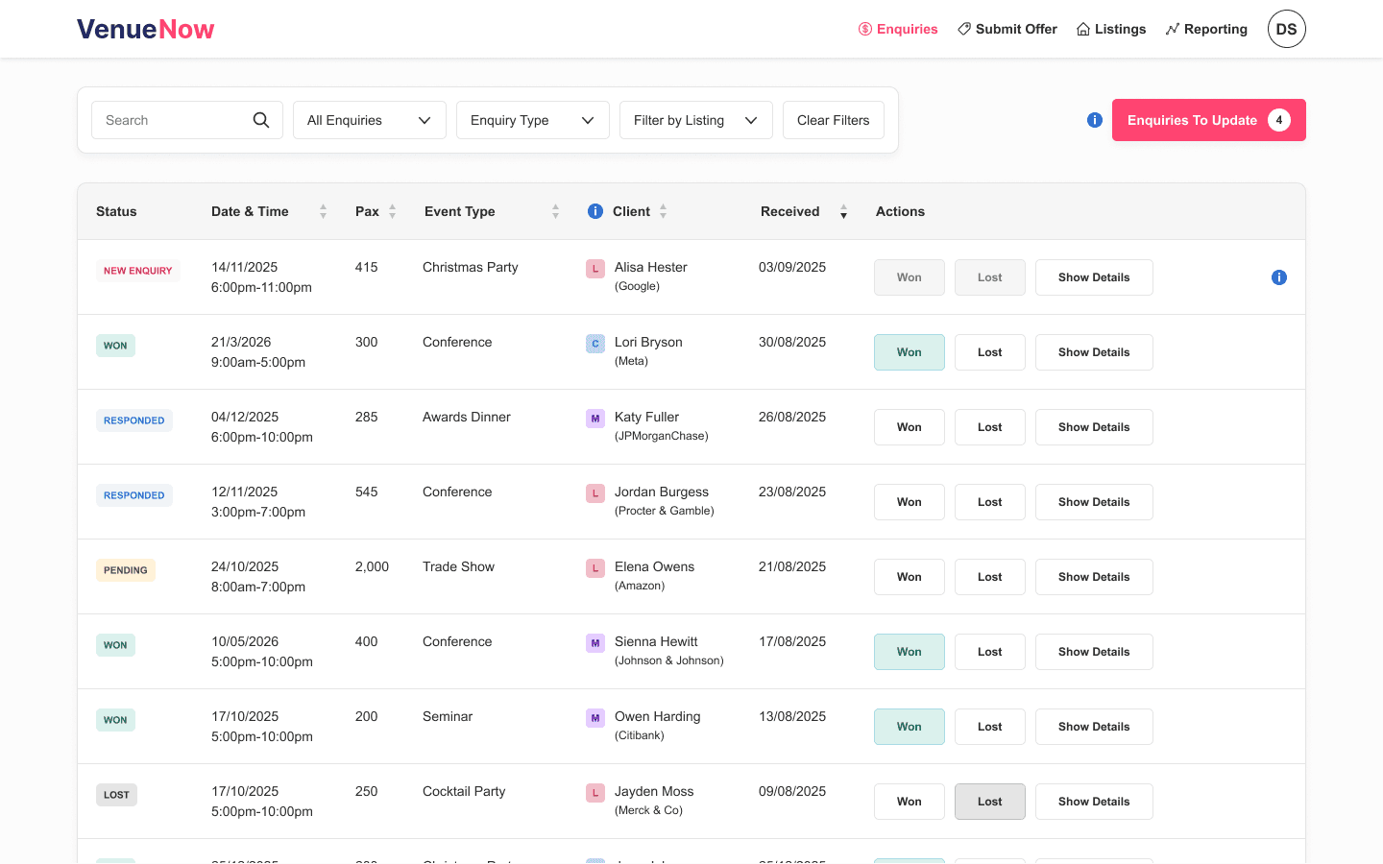Click Jordan Burgess's L client badge

click(595, 493)
